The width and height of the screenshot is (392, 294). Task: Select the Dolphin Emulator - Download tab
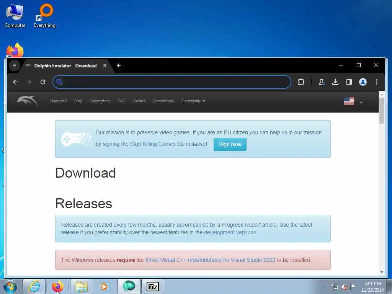tap(65, 66)
